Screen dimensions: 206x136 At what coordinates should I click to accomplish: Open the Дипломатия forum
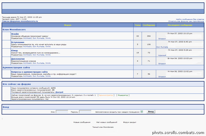[18, 59]
